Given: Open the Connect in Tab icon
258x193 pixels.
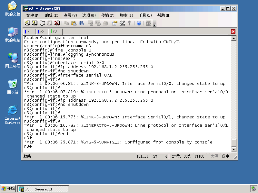Looking at the screenshot, I should coord(42,23).
